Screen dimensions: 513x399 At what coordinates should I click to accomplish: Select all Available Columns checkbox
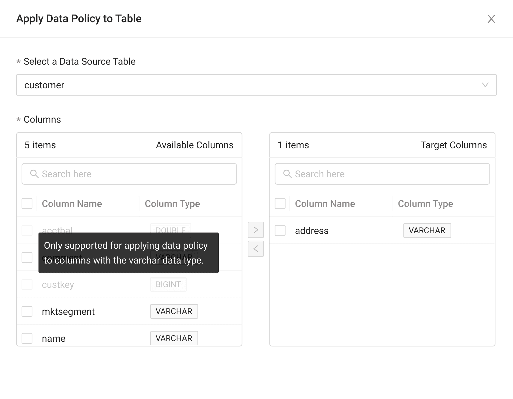[27, 204]
